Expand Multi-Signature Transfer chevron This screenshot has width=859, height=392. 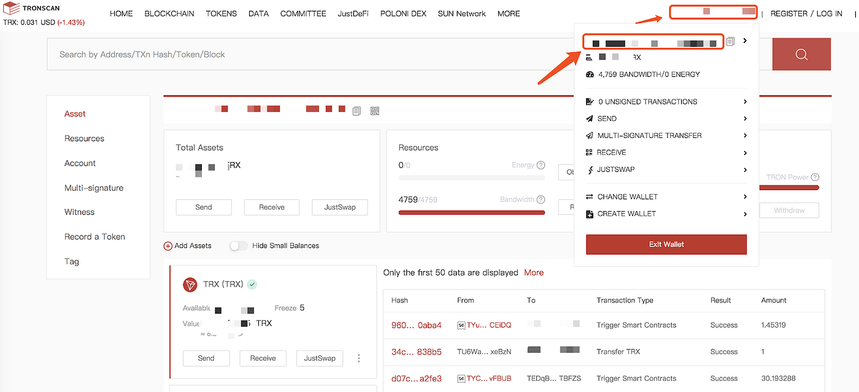745,136
